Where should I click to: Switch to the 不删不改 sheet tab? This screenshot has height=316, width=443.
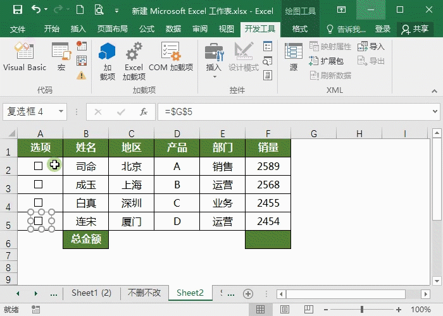point(144,293)
